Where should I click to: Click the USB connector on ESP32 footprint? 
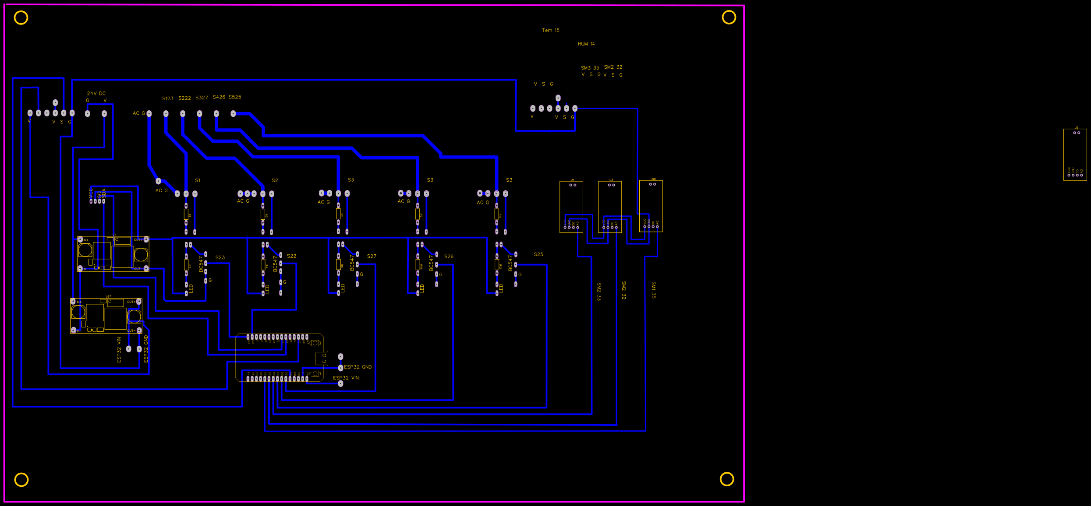(322, 358)
